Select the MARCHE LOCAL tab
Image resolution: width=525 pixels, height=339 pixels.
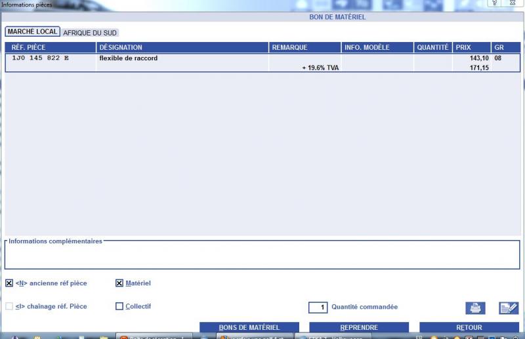[32, 31]
